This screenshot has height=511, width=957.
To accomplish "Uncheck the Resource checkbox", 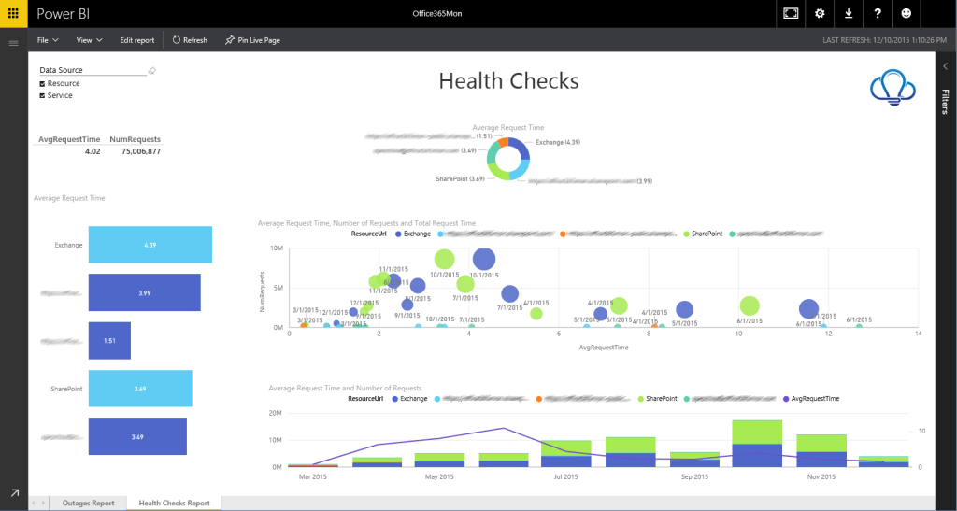I will click(42, 84).
